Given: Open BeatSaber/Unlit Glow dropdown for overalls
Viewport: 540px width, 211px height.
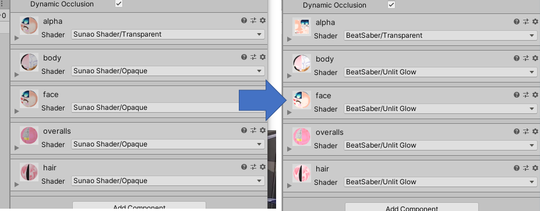Looking at the screenshot, I should pyautogui.click(x=440, y=145).
